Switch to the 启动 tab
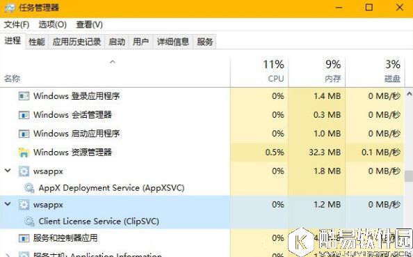Viewport: 413px width, 257px height. (x=117, y=42)
